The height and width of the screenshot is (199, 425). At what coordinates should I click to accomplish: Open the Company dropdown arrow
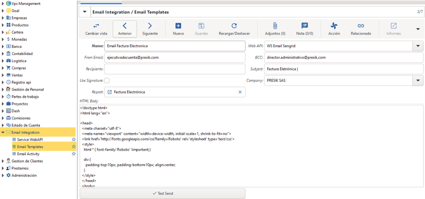418,81
